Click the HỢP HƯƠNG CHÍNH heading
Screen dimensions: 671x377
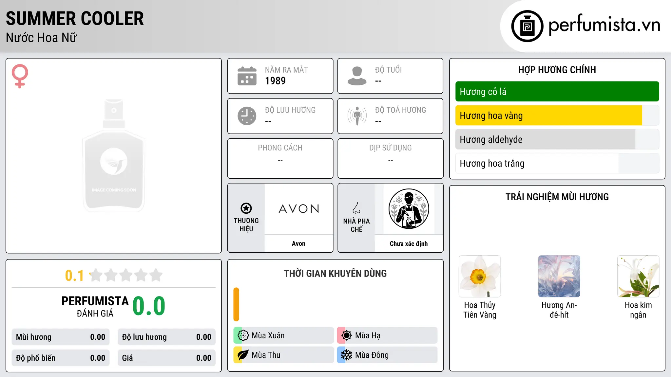tap(557, 70)
